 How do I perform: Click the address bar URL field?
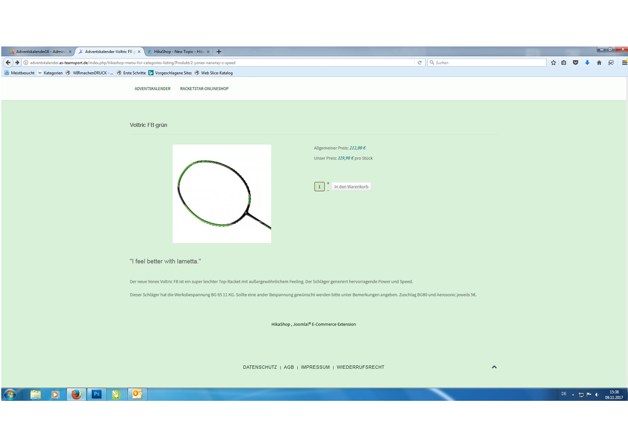(222, 62)
